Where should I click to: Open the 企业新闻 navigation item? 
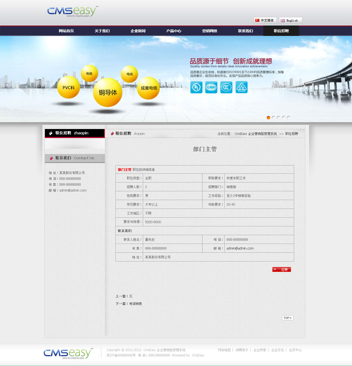[138, 31]
